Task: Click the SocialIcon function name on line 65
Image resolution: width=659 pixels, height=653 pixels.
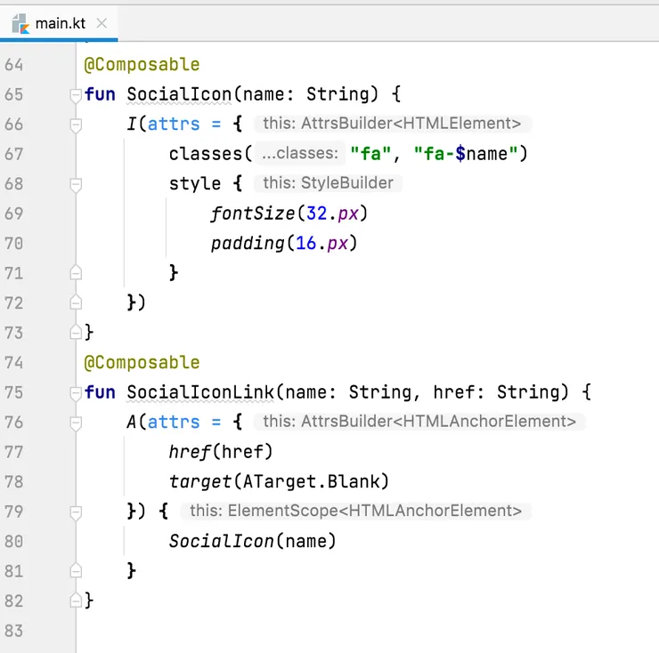Action: pyautogui.click(x=179, y=94)
